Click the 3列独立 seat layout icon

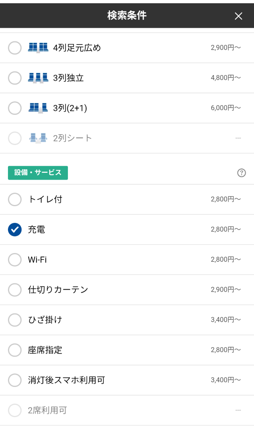pos(38,77)
